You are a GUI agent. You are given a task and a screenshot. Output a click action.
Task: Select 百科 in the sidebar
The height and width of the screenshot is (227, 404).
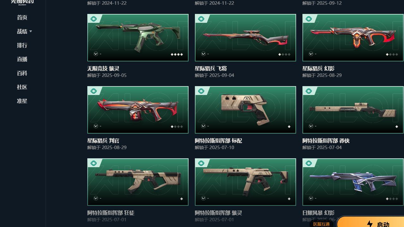[22, 73]
